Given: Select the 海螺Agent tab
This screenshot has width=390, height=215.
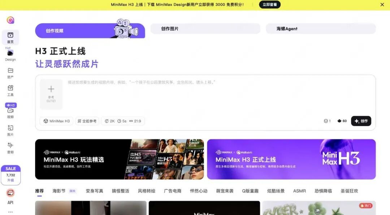Looking at the screenshot, I should click(x=321, y=28).
